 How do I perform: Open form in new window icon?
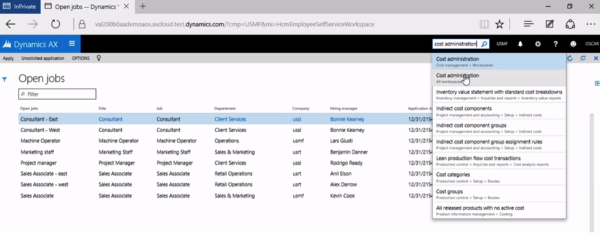click(x=583, y=58)
